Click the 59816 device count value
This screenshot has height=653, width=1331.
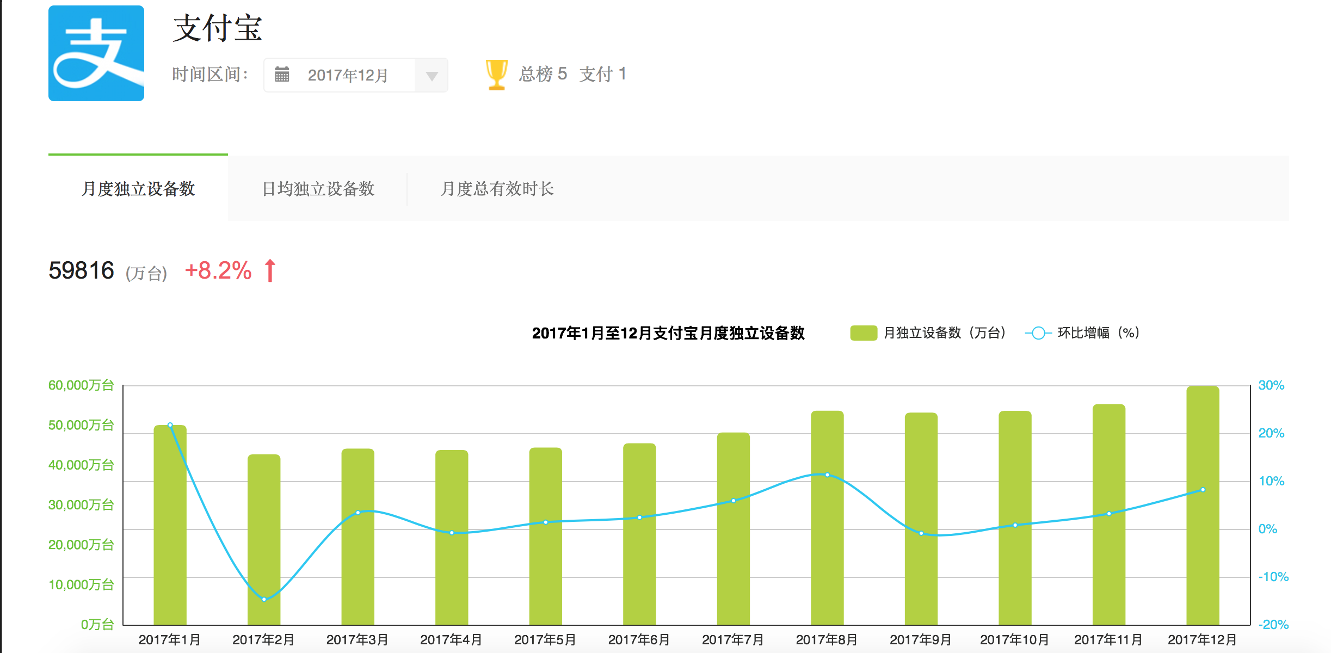81,270
